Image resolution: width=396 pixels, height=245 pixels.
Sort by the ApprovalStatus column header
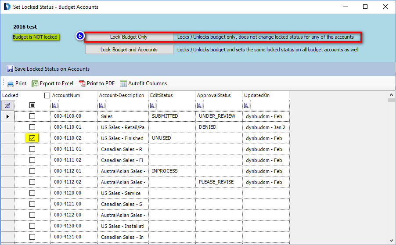pos(219,95)
